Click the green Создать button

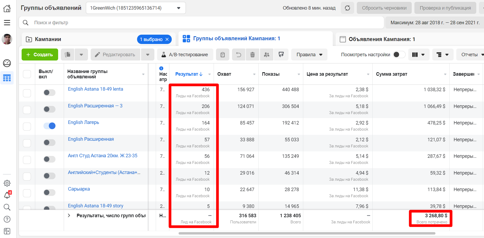tap(40, 55)
